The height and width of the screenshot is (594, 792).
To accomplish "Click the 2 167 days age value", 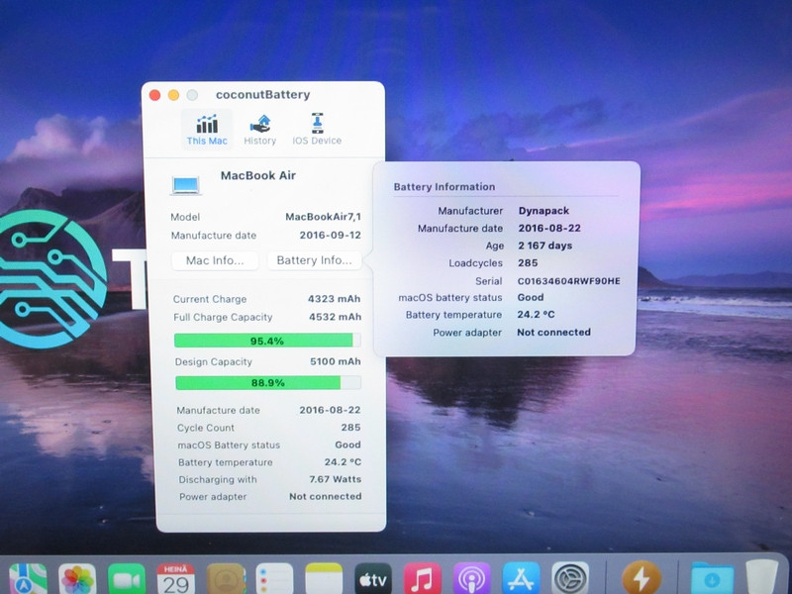I will point(545,246).
